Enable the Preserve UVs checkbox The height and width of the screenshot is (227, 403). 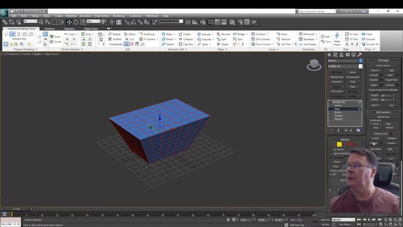pos(372,134)
